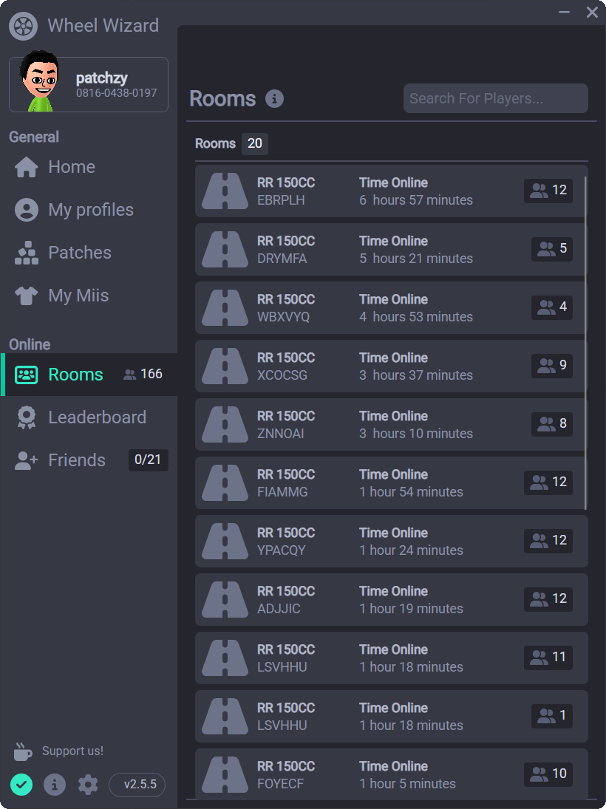Click the patchzy profile name
This screenshot has width=606, height=809.
[102, 78]
